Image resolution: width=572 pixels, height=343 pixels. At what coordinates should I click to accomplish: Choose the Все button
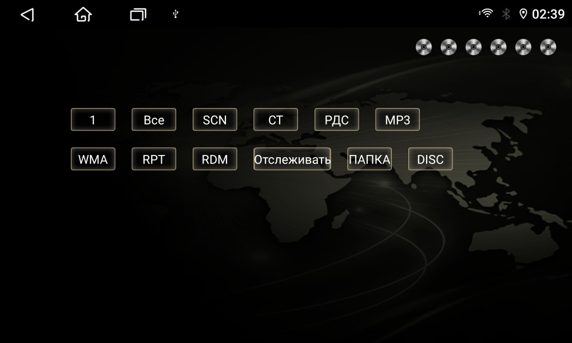coord(154,119)
